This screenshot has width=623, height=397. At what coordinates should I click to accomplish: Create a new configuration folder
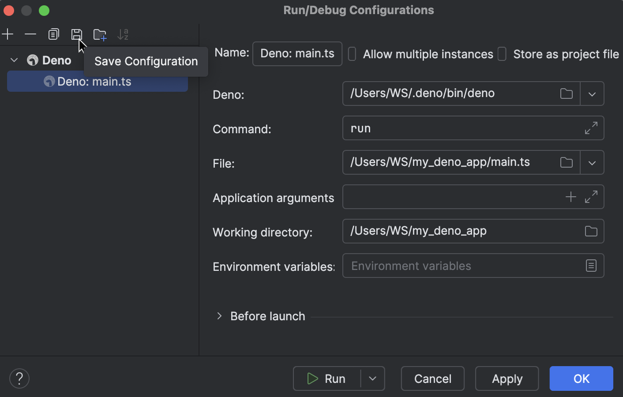click(x=100, y=34)
